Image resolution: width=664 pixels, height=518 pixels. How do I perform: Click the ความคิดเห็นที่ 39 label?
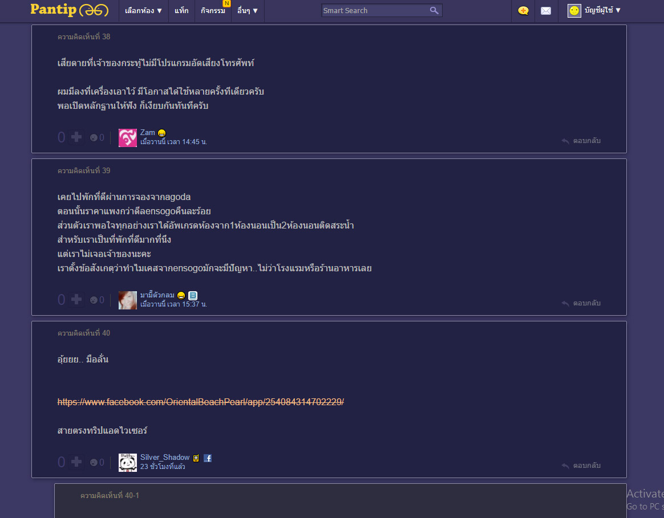(x=84, y=170)
